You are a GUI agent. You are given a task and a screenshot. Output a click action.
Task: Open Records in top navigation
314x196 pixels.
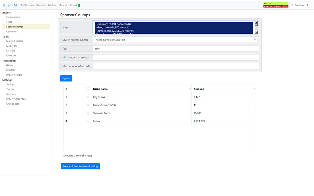[41, 5]
